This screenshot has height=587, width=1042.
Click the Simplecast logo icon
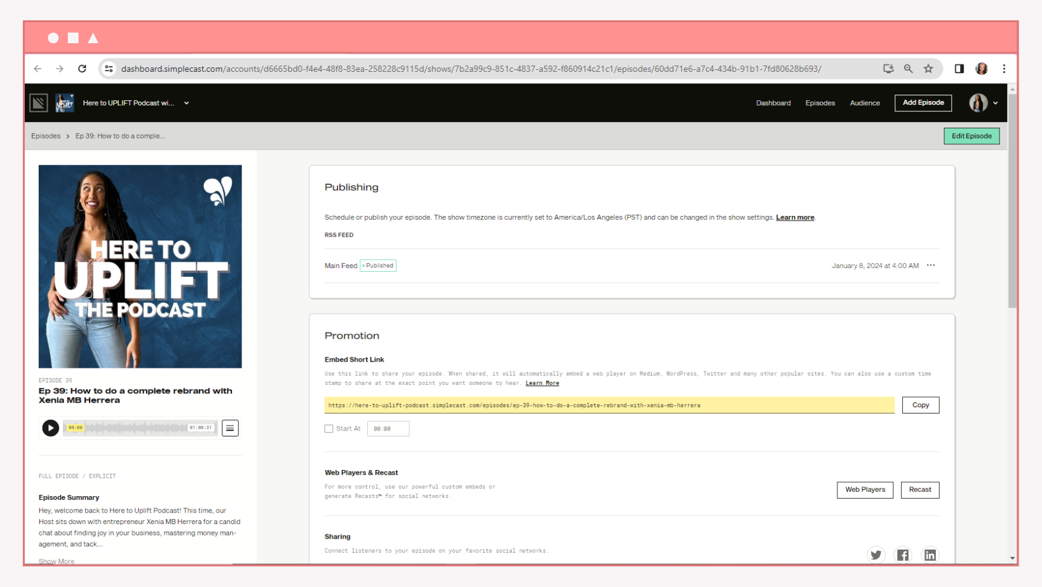click(39, 103)
